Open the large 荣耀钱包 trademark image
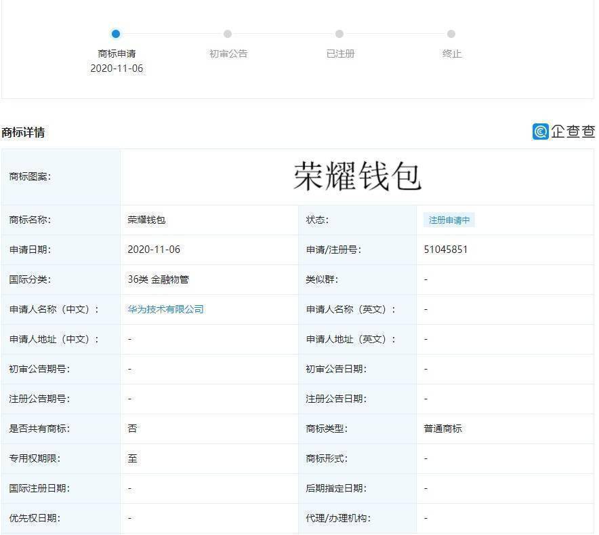 [357, 176]
